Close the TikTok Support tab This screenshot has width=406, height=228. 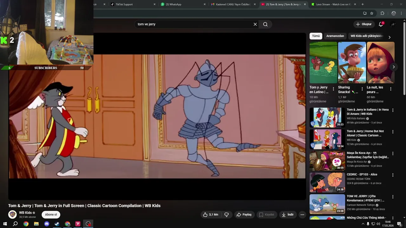154,4
